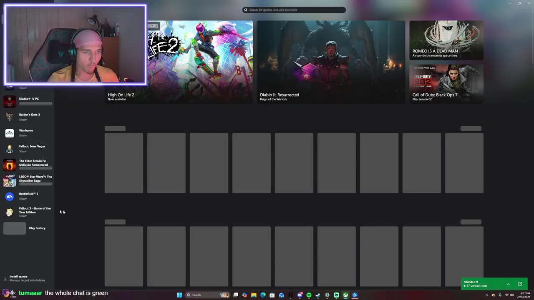Open Windows Start menu
Image resolution: width=534 pixels, height=300 pixels.
pos(179,295)
